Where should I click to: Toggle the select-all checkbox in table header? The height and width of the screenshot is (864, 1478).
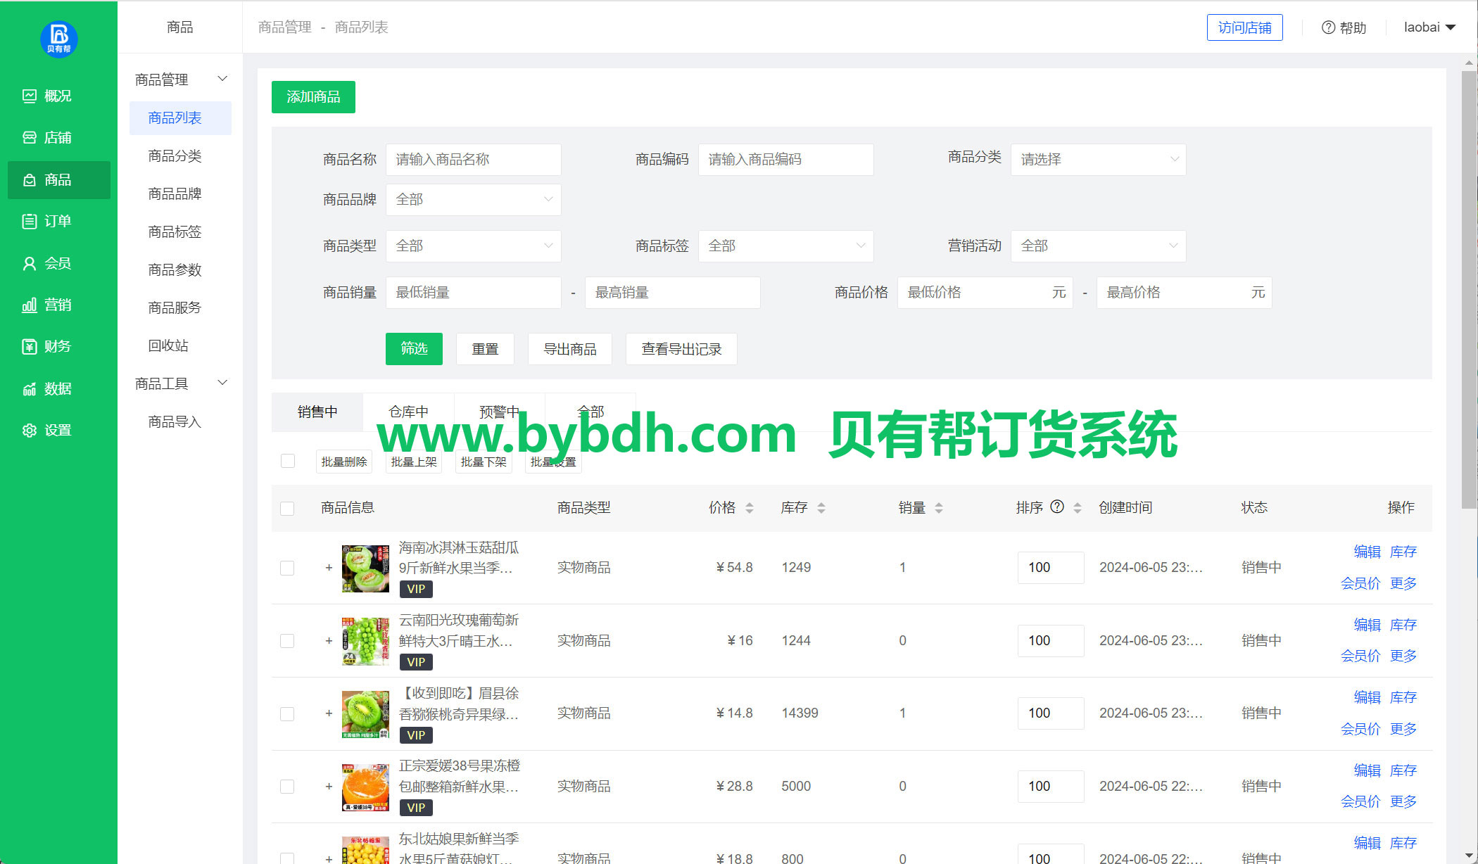287,508
